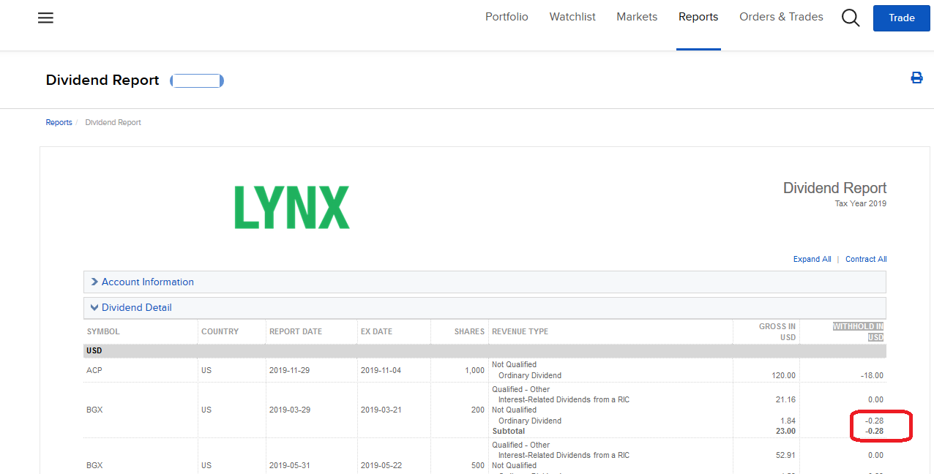Click the 1,000 shares value

pyautogui.click(x=474, y=370)
